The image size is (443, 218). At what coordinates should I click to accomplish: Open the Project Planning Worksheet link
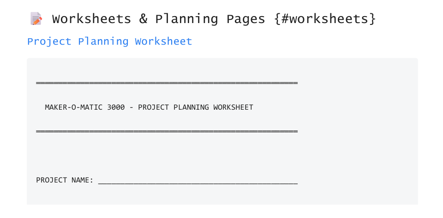[109, 41]
